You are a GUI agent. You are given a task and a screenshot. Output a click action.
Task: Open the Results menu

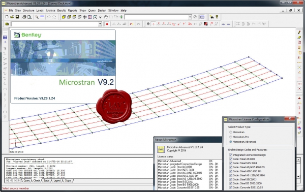pyautogui.click(x=62, y=11)
